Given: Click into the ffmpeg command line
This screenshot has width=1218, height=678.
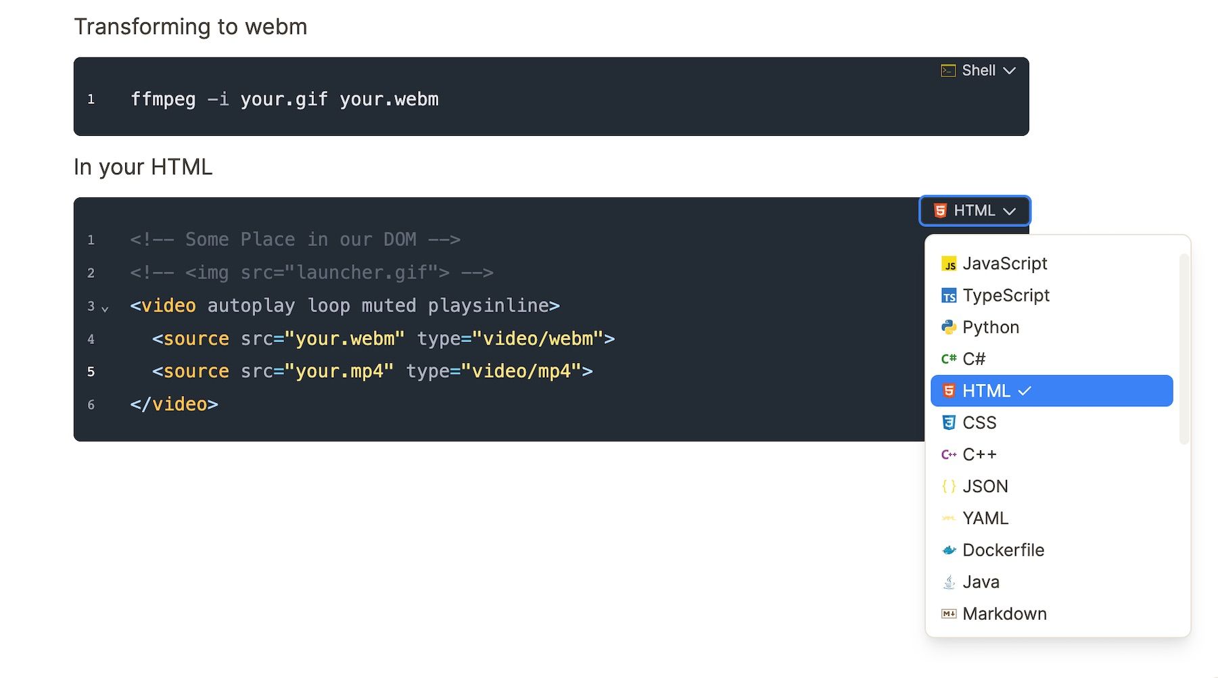Looking at the screenshot, I should click(x=284, y=100).
